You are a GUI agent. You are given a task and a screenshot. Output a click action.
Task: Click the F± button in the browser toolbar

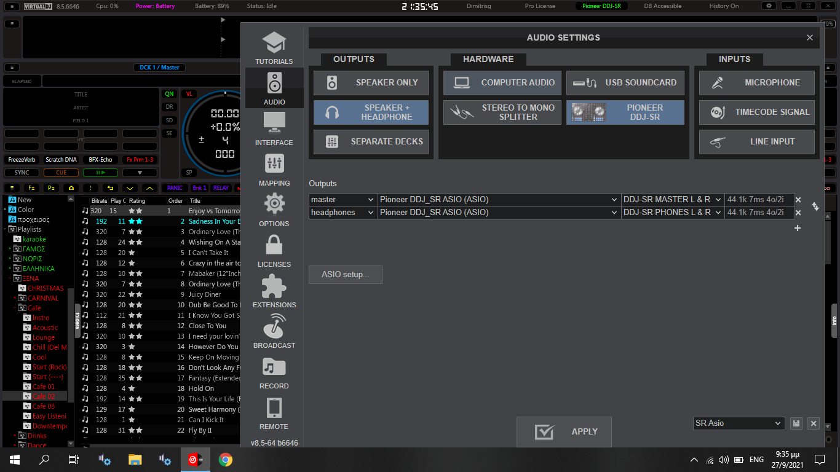click(x=31, y=188)
